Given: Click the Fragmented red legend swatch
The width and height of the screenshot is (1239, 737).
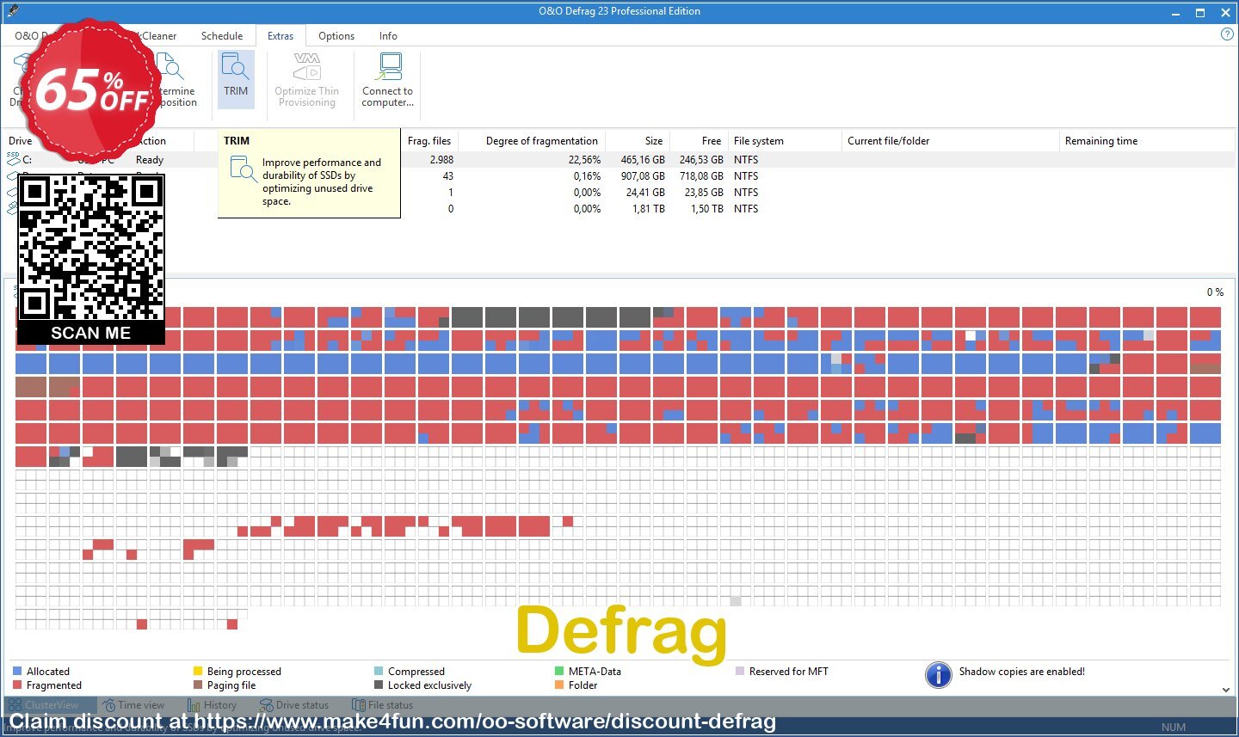Looking at the screenshot, I should pos(17,685).
